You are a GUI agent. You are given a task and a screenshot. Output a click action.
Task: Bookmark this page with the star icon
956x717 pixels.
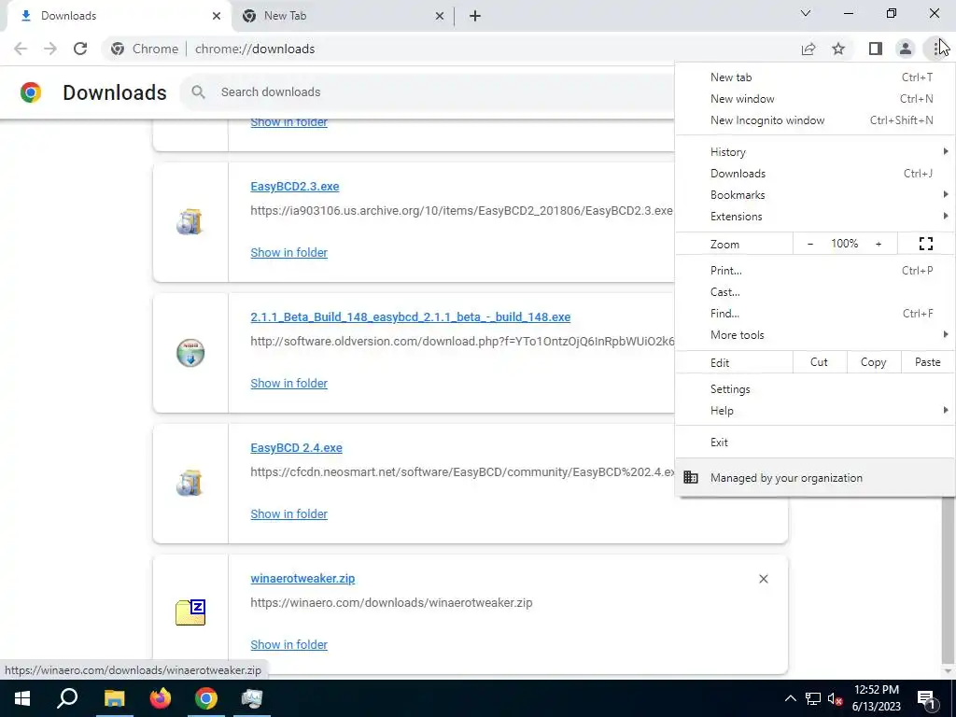[x=838, y=49]
